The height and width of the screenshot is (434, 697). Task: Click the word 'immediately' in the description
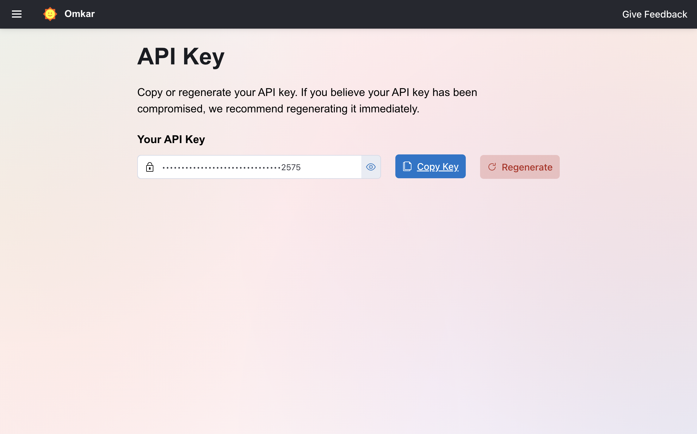(x=388, y=109)
